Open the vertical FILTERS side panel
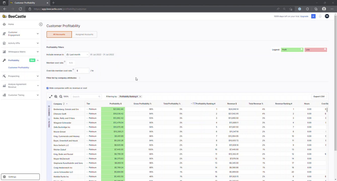The height and width of the screenshot is (181, 337). pyautogui.click(x=49, y=123)
